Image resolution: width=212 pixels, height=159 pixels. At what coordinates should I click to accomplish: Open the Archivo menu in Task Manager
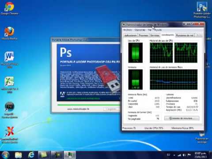click(128, 30)
